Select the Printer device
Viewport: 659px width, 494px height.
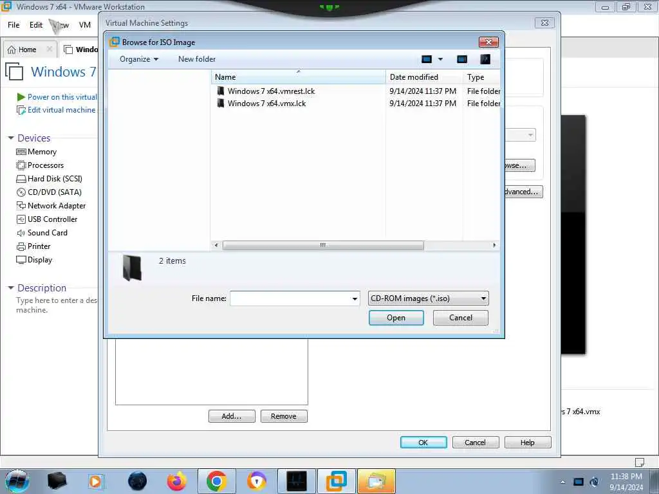point(33,246)
